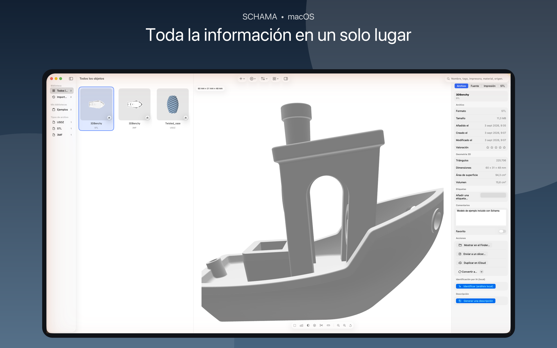Select the scissors cut-section tool
This screenshot has height=348, width=557.
click(x=321, y=325)
